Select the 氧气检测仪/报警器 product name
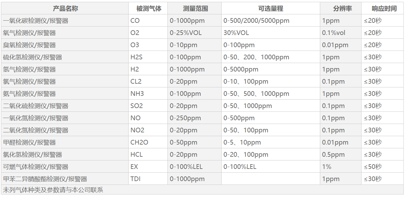 29,33
